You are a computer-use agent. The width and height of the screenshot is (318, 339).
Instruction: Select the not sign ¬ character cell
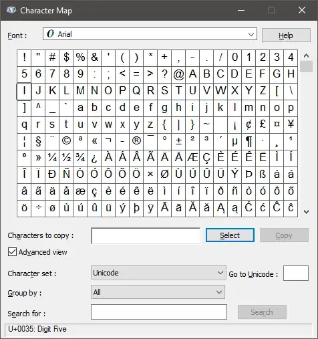click(108, 141)
